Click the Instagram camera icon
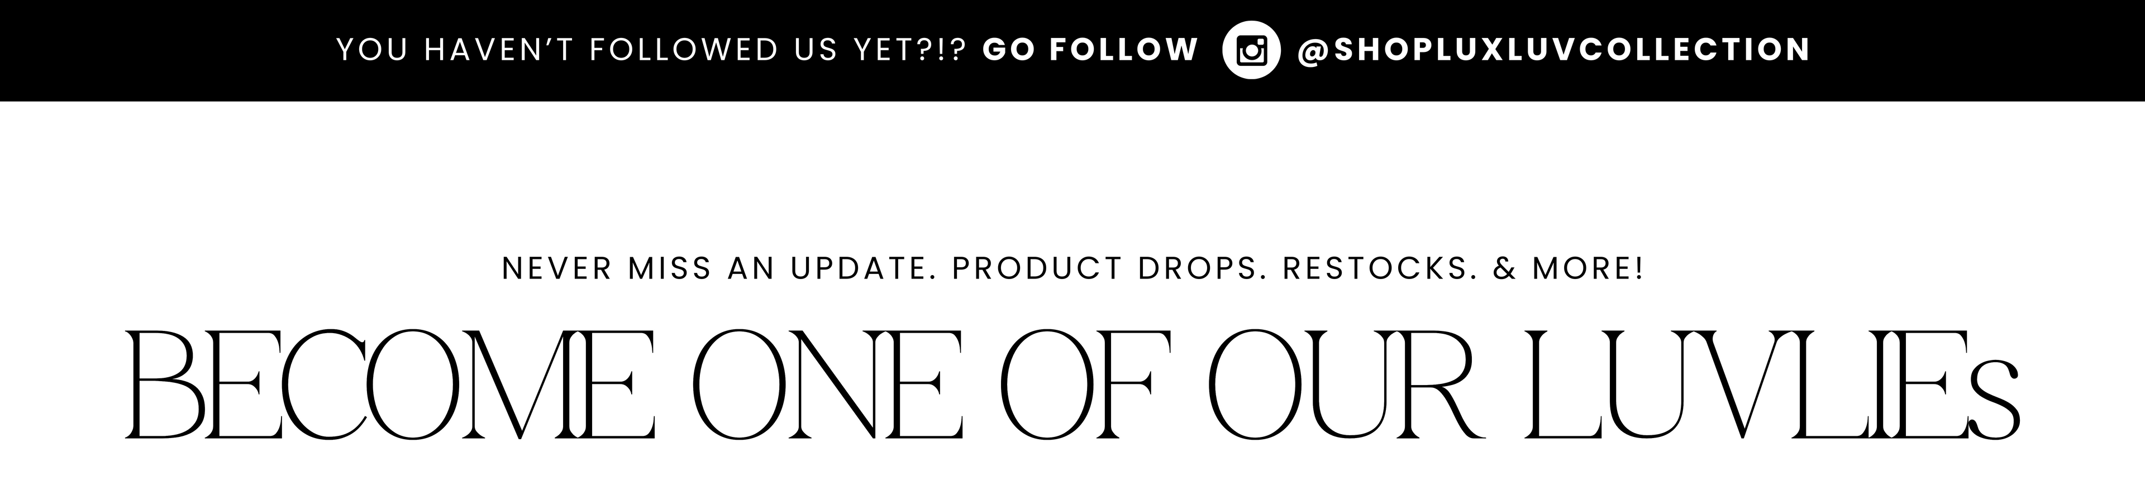2145x500 pixels. 1251,51
